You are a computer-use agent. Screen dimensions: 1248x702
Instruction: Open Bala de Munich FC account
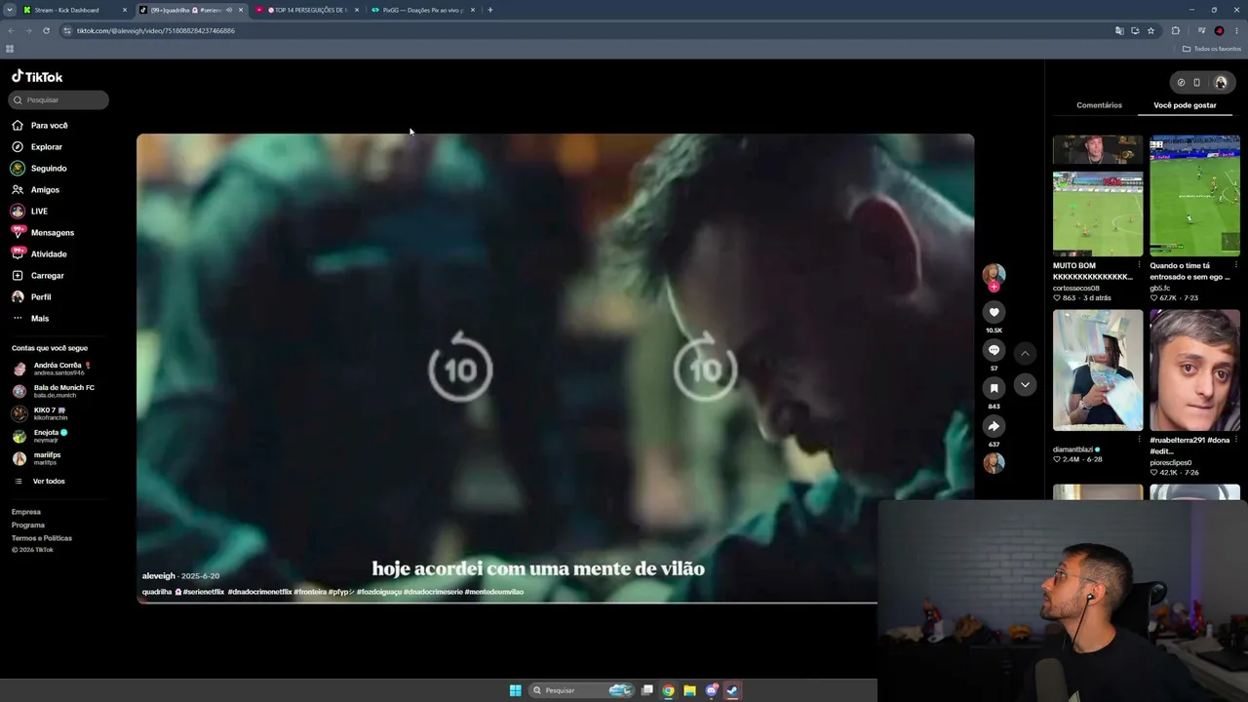click(54, 391)
